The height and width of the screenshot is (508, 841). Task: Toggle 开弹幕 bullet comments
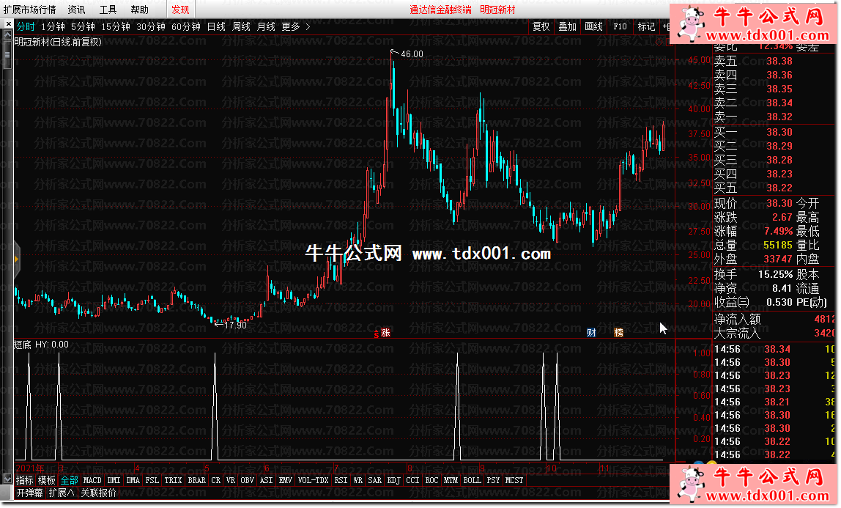point(29,493)
